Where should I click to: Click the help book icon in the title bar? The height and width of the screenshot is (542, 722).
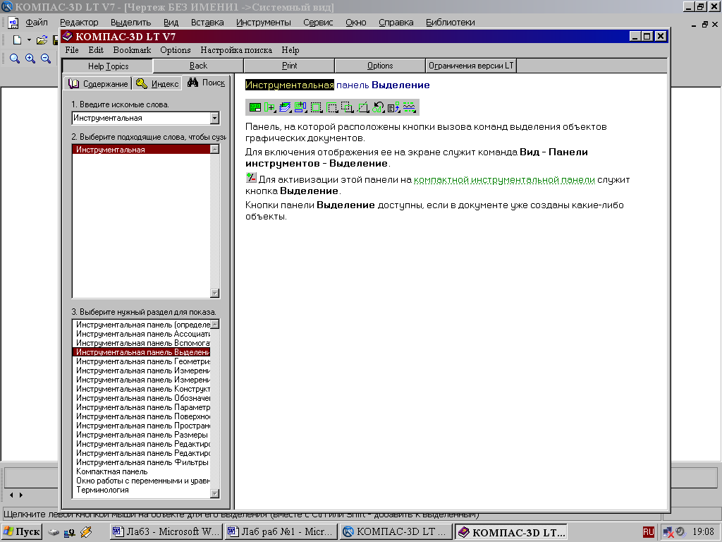(68, 36)
